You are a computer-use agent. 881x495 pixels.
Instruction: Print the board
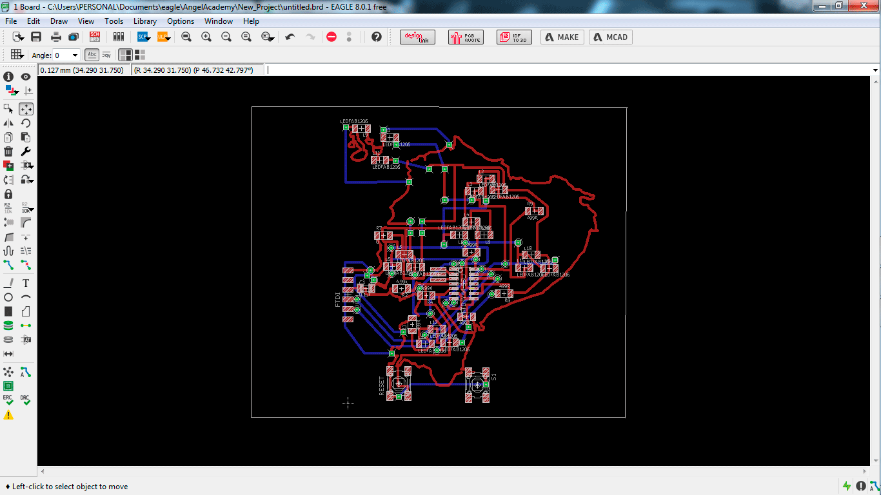click(x=56, y=37)
